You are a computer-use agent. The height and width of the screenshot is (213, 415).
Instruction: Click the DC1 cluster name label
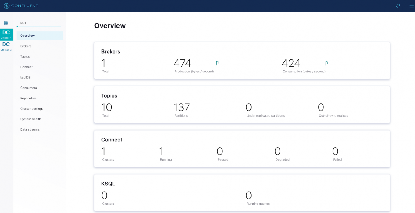(23, 23)
